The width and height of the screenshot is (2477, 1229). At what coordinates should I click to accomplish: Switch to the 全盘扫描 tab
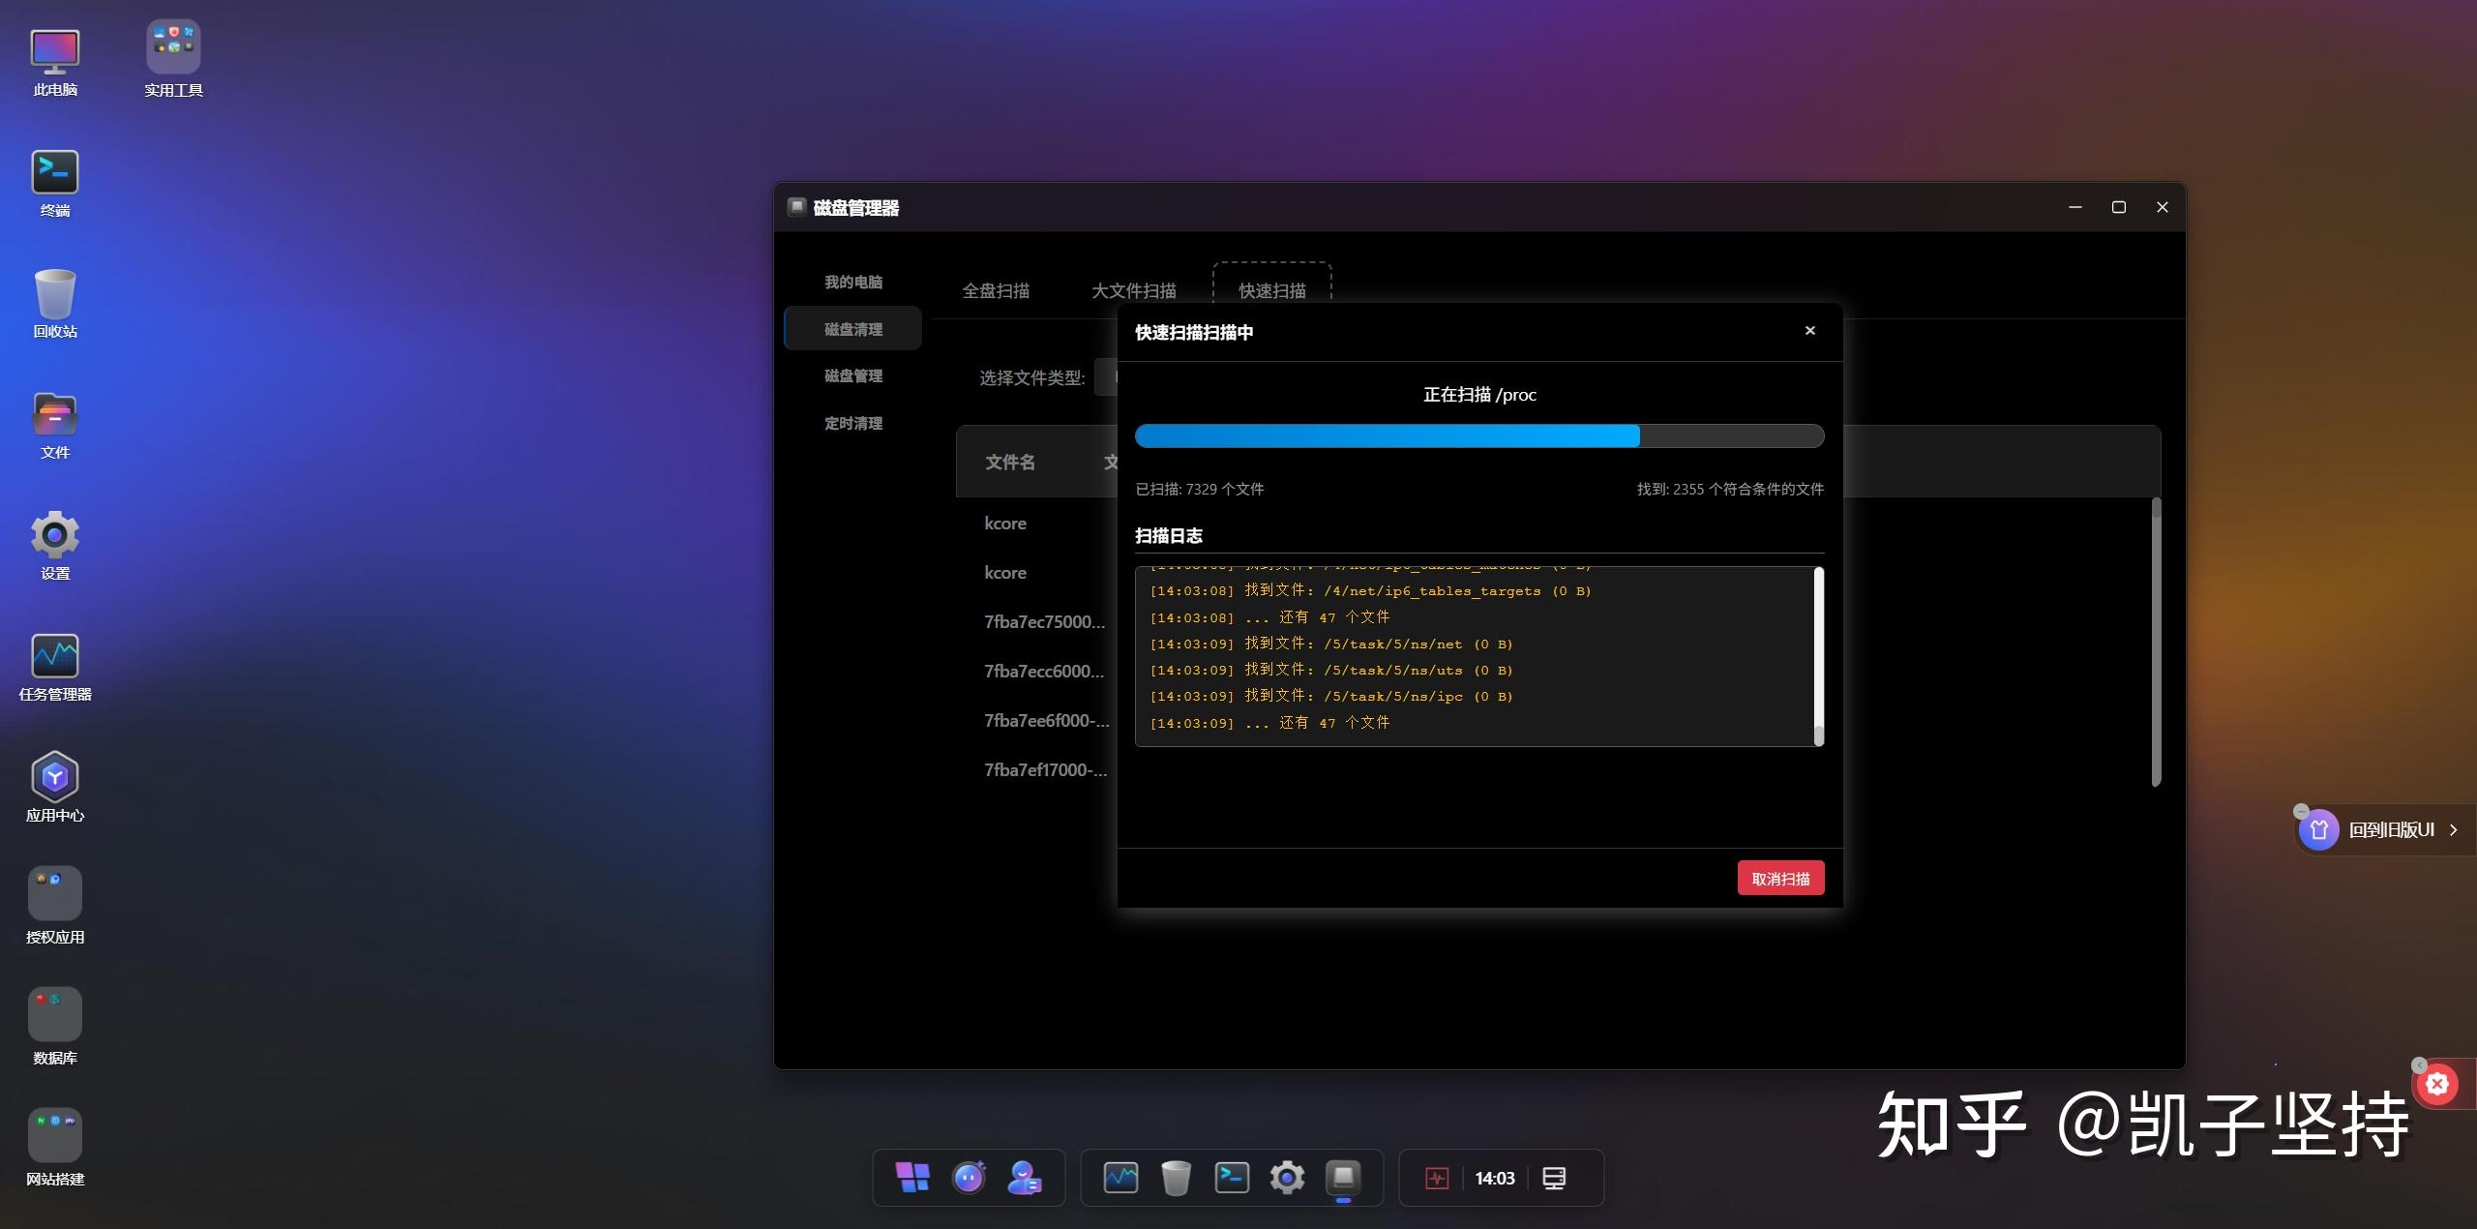tap(996, 291)
